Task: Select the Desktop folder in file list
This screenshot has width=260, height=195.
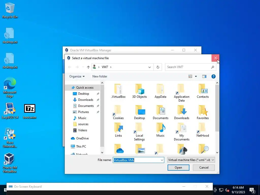Action: pyautogui.click(x=139, y=112)
